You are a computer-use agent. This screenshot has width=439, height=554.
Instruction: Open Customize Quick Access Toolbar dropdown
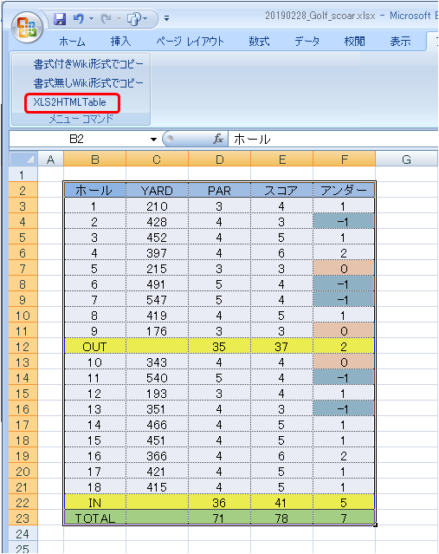tap(166, 18)
